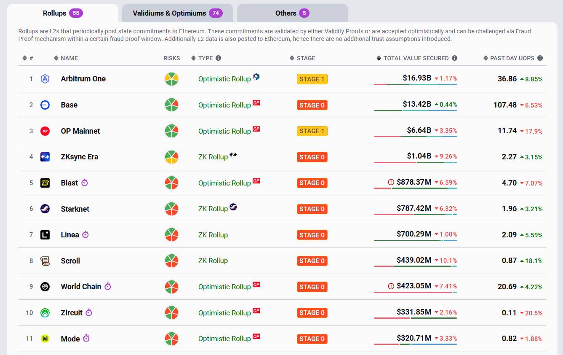Click Arbitrum One TVS breakdown bar

click(x=415, y=85)
